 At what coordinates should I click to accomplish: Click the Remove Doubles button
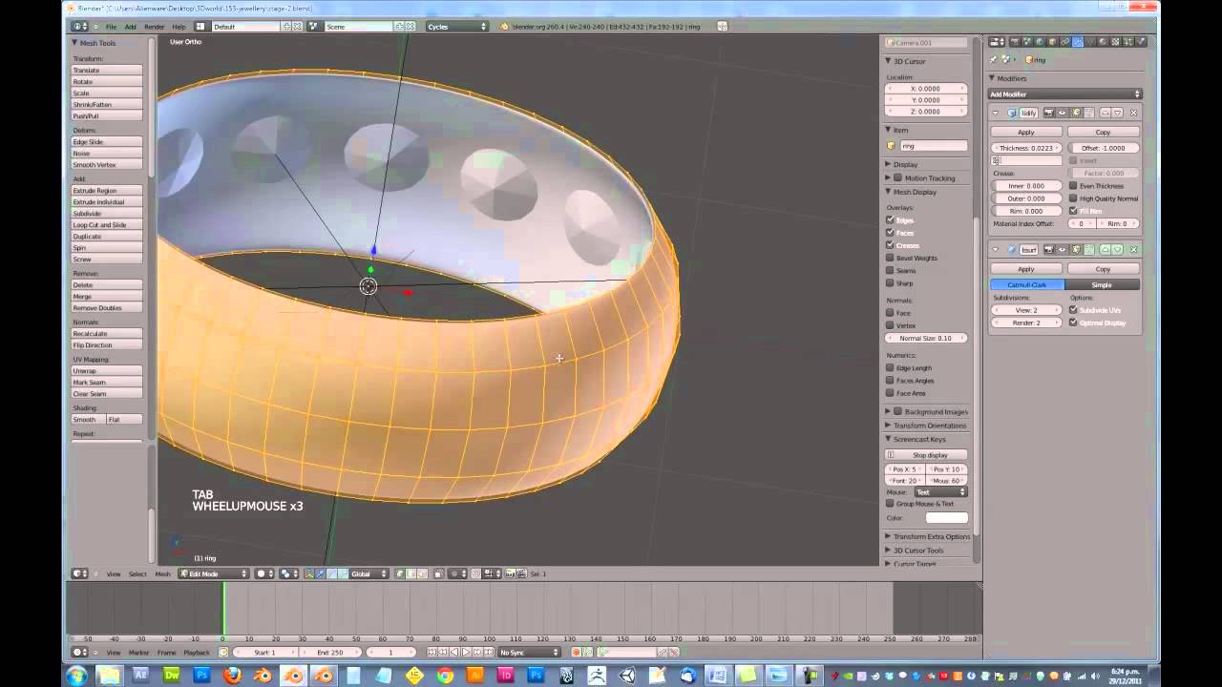(107, 308)
